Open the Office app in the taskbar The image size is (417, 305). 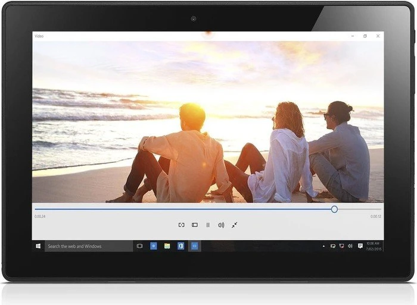pyautogui.click(x=181, y=246)
